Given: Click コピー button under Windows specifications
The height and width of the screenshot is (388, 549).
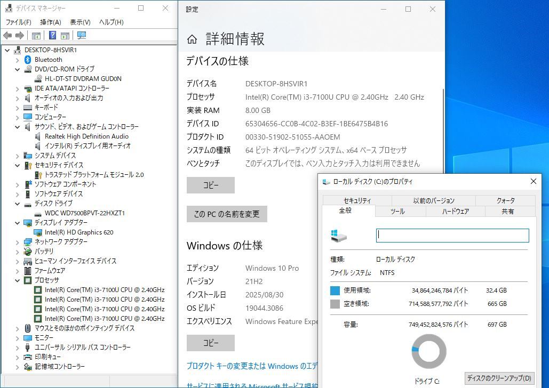Looking at the screenshot, I should pyautogui.click(x=210, y=343).
